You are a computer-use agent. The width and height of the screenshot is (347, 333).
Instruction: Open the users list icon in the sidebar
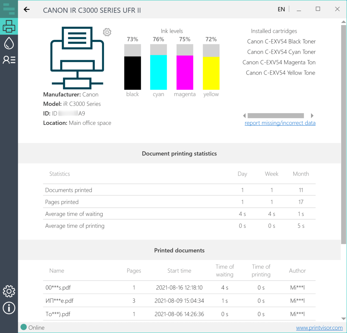point(9,60)
